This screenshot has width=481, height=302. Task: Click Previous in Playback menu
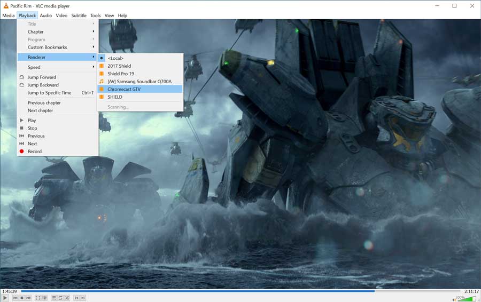58,136
